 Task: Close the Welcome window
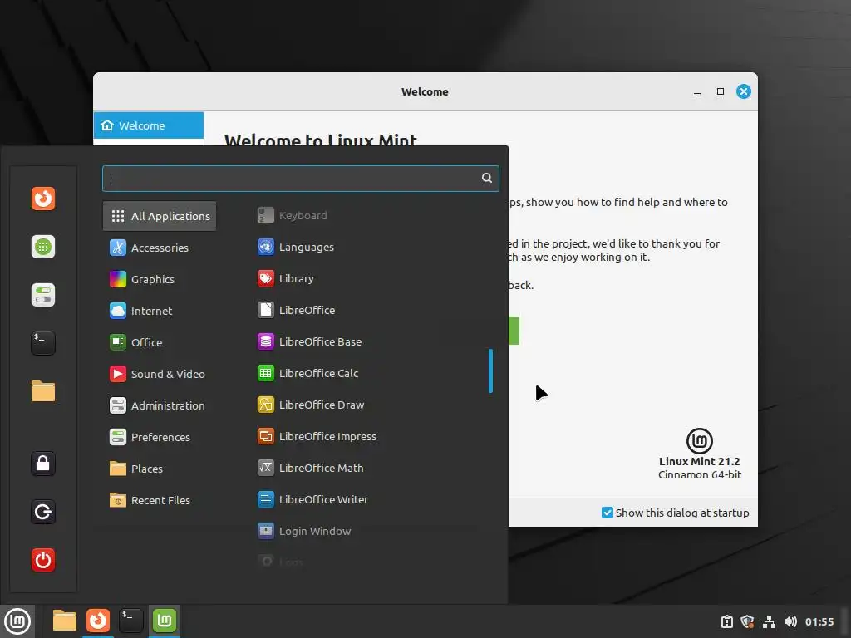click(x=744, y=91)
